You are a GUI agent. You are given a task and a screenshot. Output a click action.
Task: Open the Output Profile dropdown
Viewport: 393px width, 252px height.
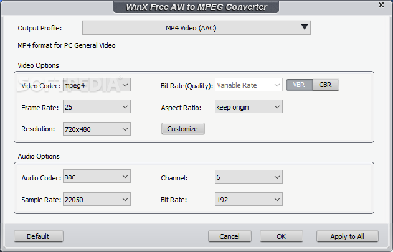coord(196,28)
